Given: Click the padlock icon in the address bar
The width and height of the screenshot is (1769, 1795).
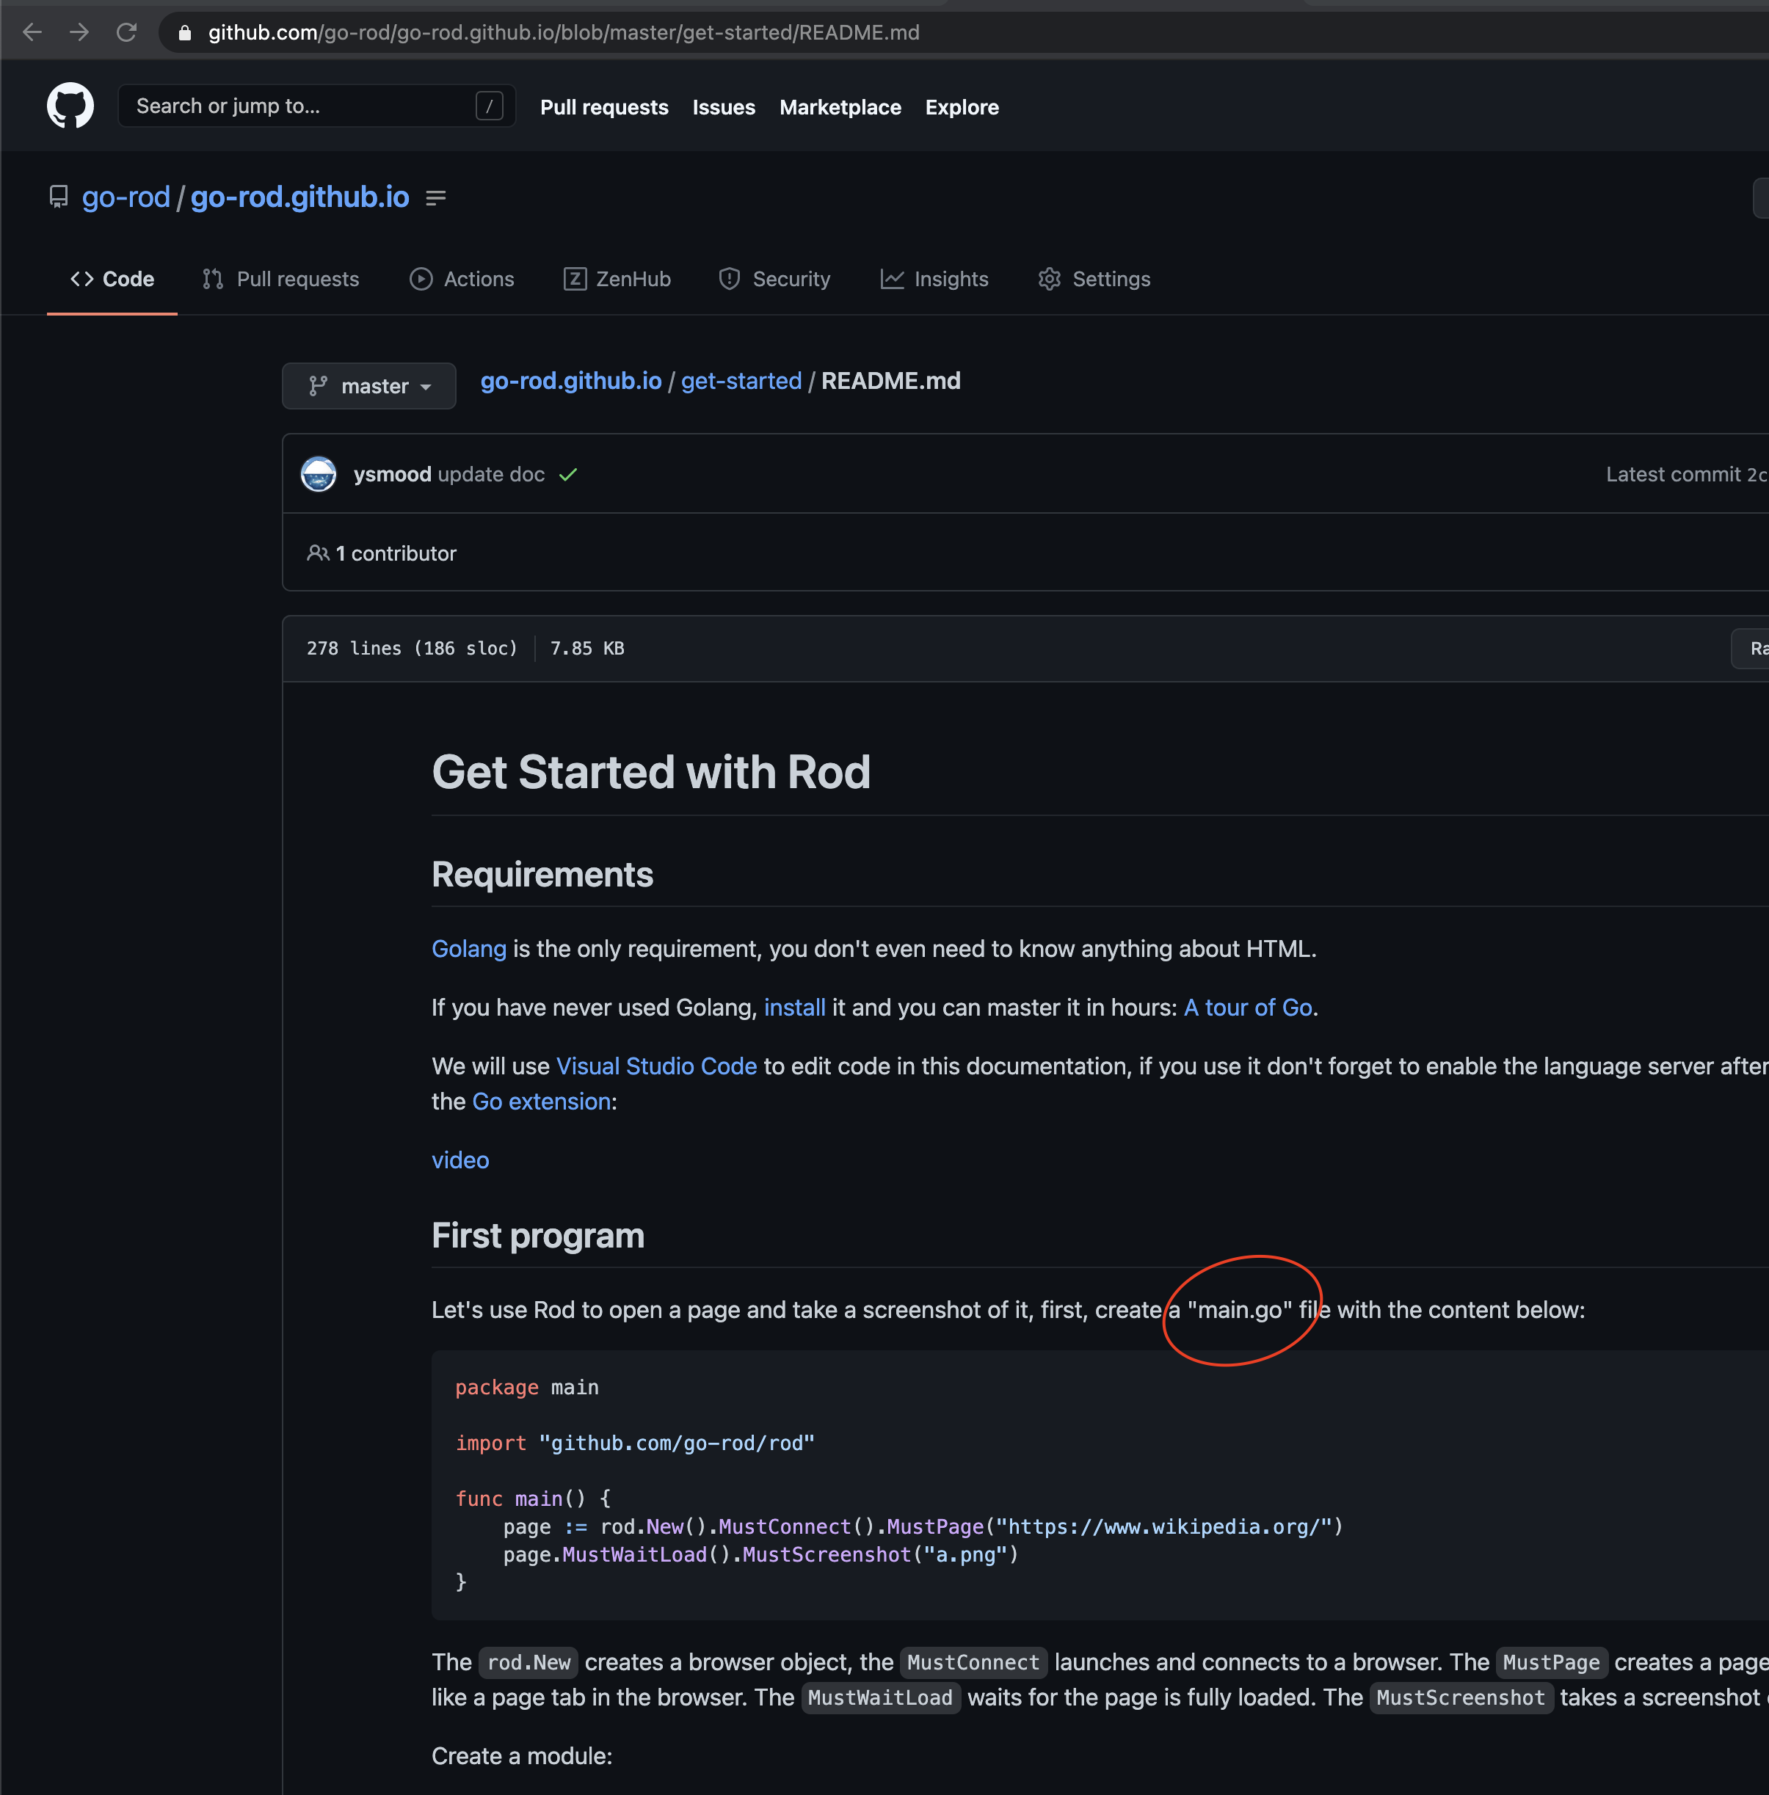Looking at the screenshot, I should coord(184,32).
